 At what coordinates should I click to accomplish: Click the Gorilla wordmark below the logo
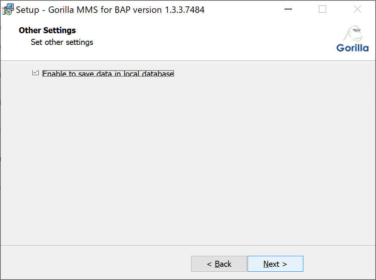pyautogui.click(x=353, y=48)
